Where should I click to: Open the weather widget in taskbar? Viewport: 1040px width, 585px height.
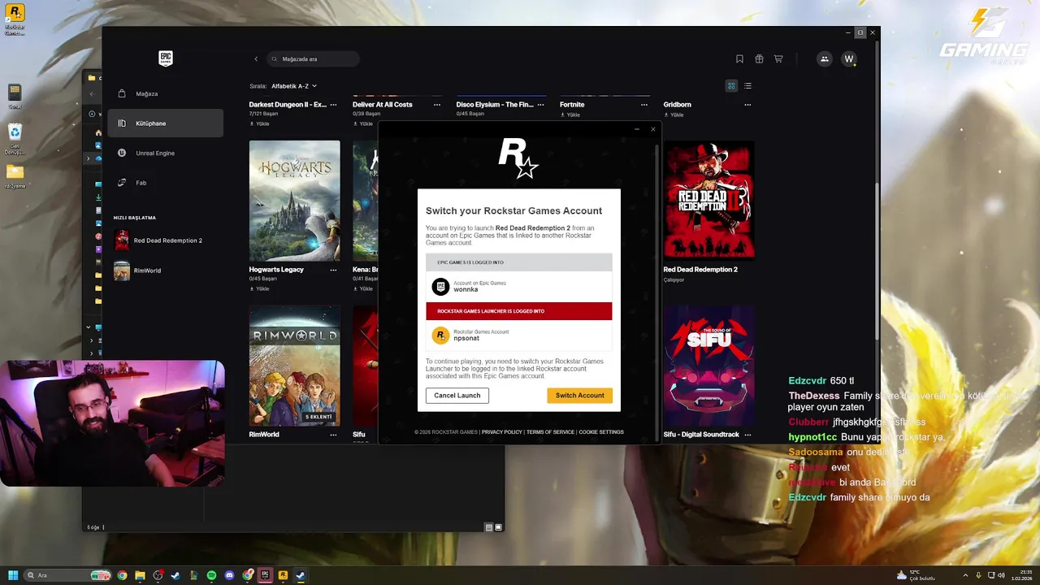916,575
